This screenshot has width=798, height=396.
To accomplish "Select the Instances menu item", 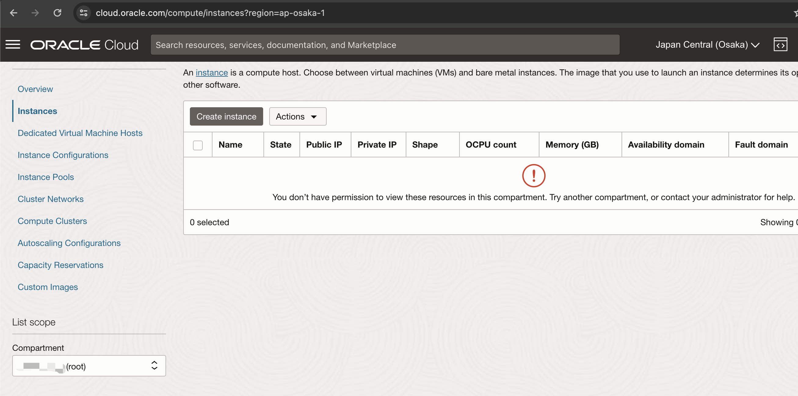I will [x=37, y=111].
